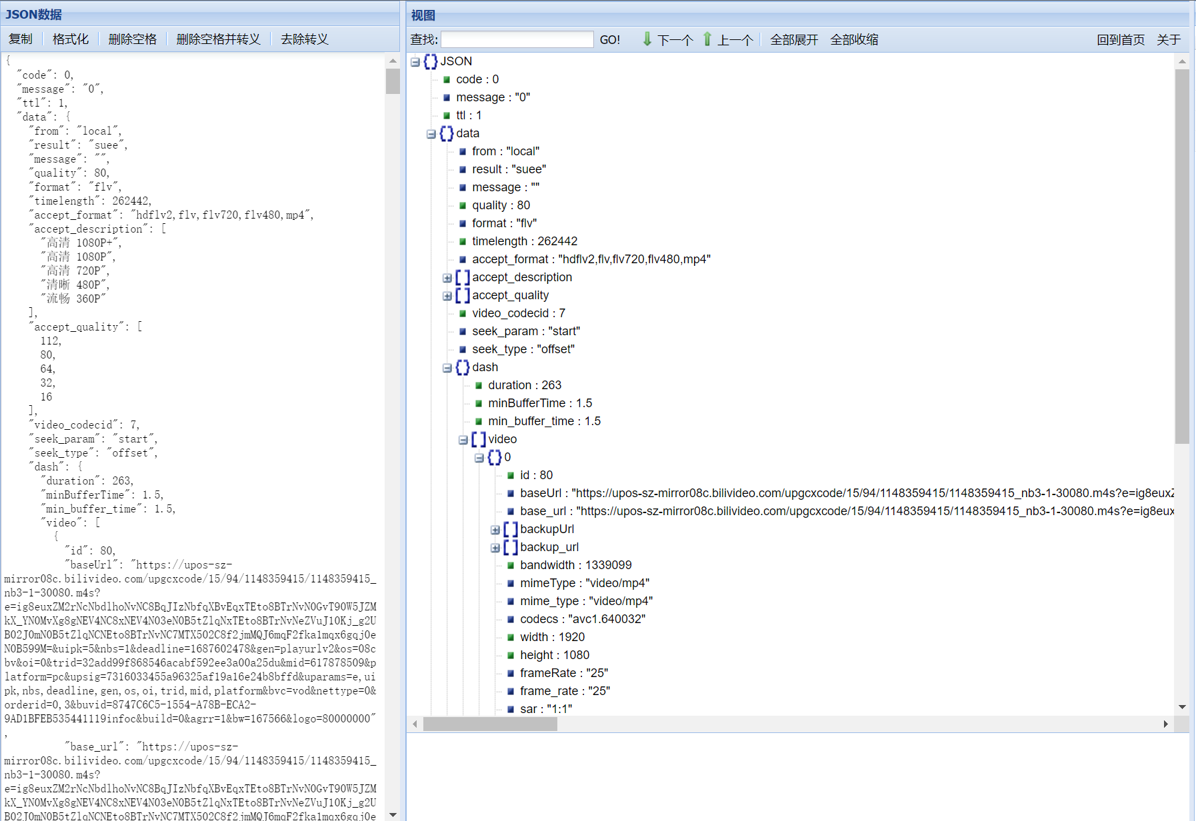The height and width of the screenshot is (821, 1196).
Task: Click 回到首页 link
Action: 1121,40
